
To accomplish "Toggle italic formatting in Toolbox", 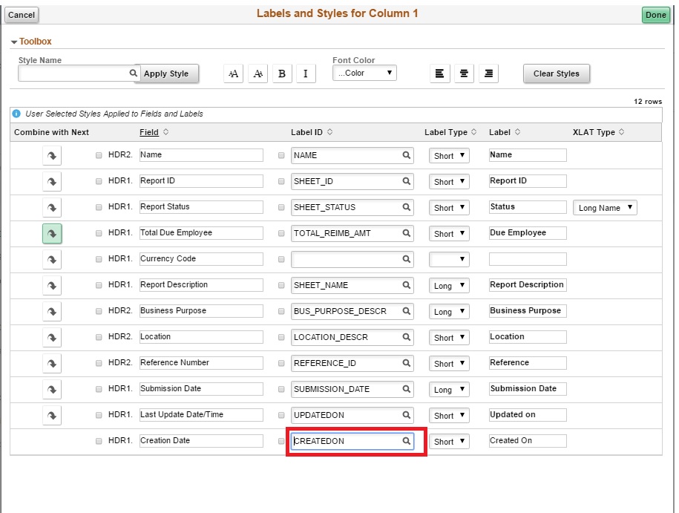I will click(306, 73).
